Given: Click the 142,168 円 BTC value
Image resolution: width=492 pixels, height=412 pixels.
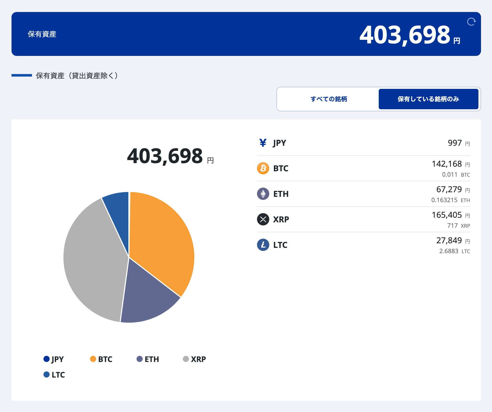Looking at the screenshot, I should (451, 164).
